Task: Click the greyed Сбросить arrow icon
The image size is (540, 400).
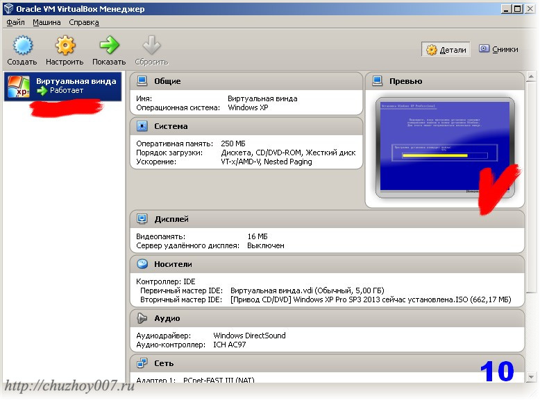Action: 151,45
